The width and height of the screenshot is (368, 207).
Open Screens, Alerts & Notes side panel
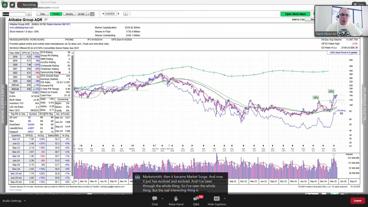tap(3, 104)
